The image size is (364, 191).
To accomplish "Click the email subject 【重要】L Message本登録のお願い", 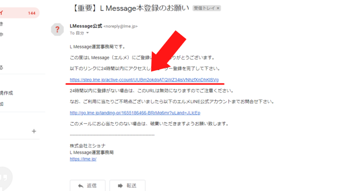I will (x=130, y=8).
